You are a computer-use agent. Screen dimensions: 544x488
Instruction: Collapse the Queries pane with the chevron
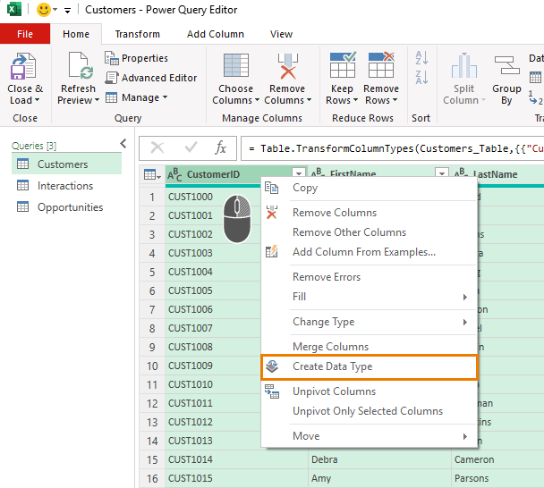[x=123, y=144]
